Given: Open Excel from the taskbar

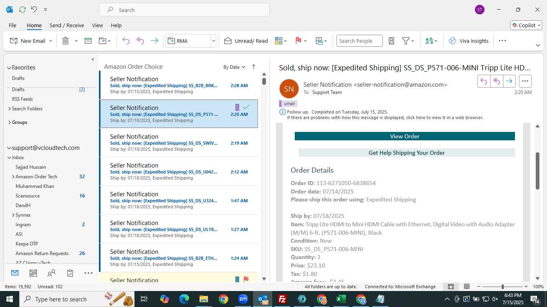Looking at the screenshot, I should click(341, 299).
